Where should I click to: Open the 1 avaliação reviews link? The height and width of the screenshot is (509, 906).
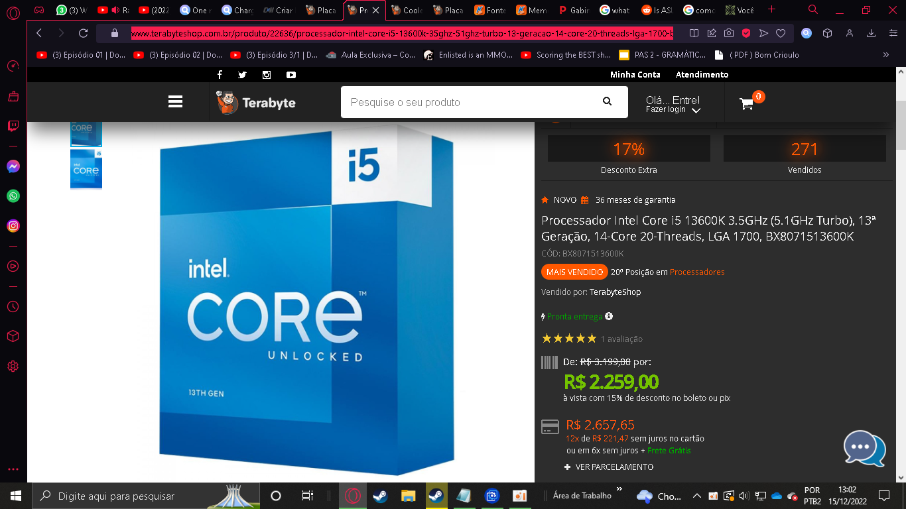621,339
